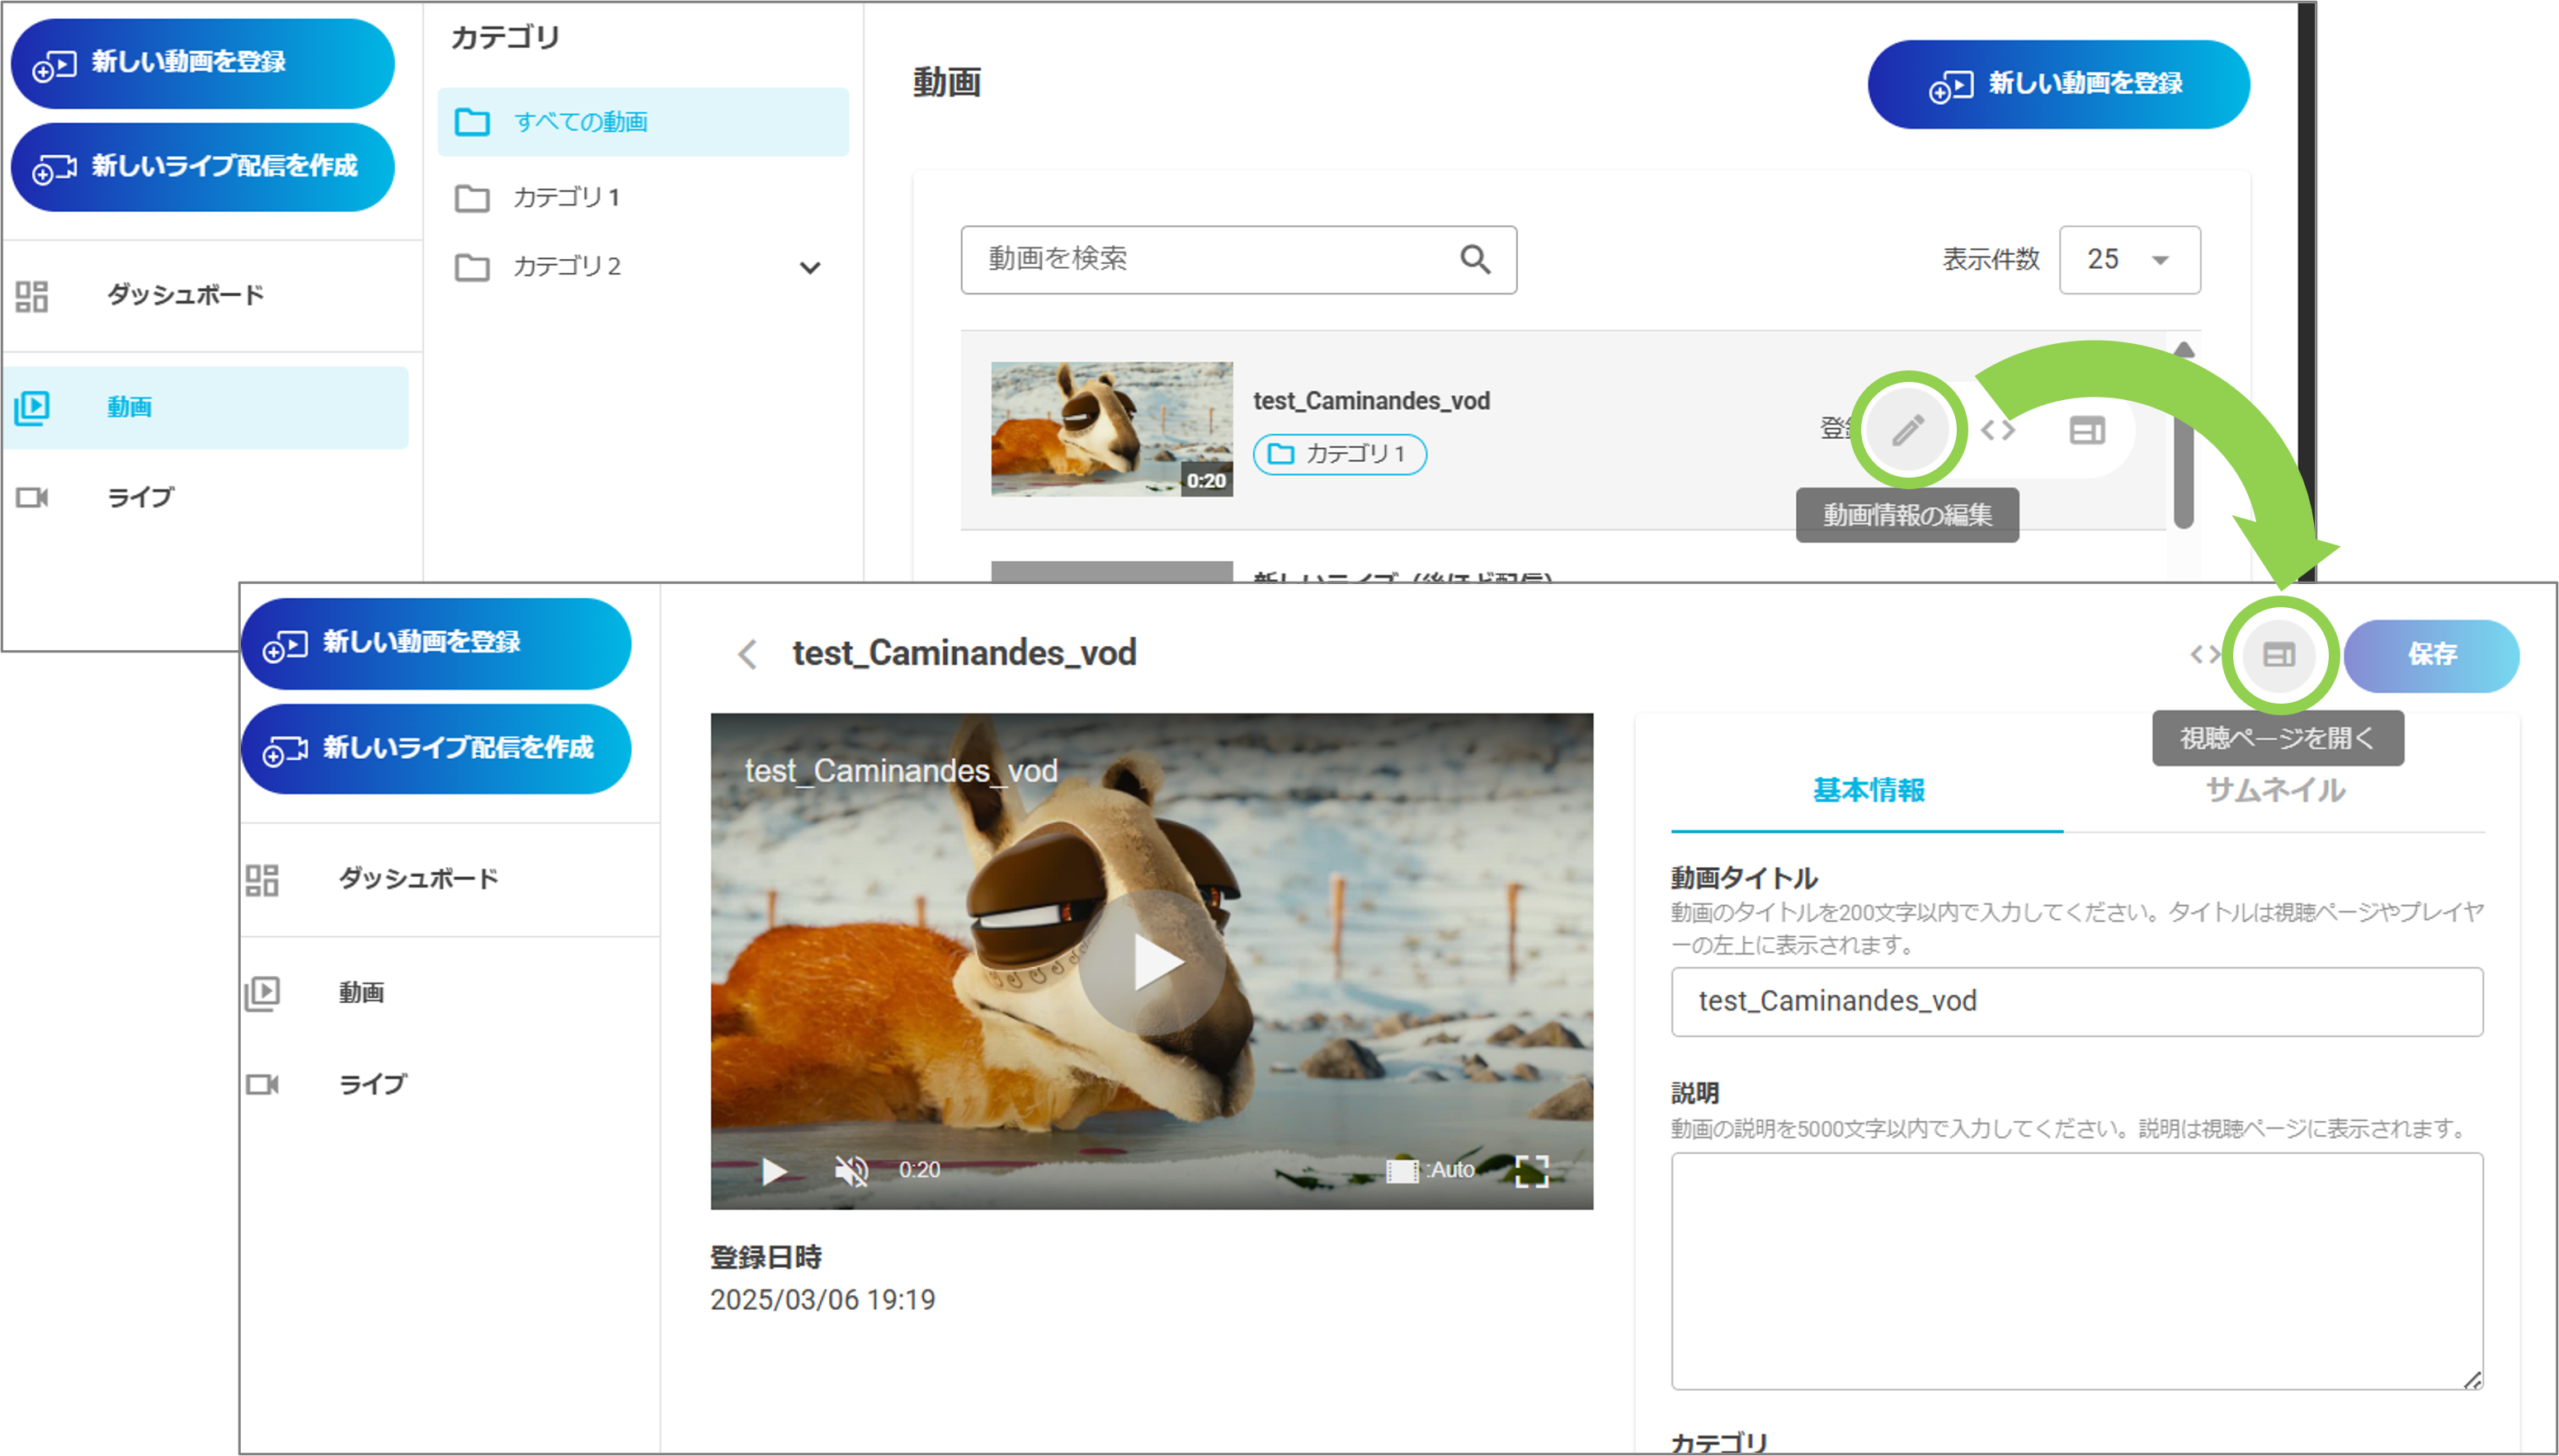Viewport: 2559px width, 1456px height.
Task: Unmute the video player volume icon
Action: (851, 1170)
